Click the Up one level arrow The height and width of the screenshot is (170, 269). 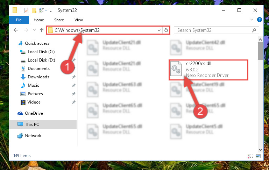pos(42,30)
